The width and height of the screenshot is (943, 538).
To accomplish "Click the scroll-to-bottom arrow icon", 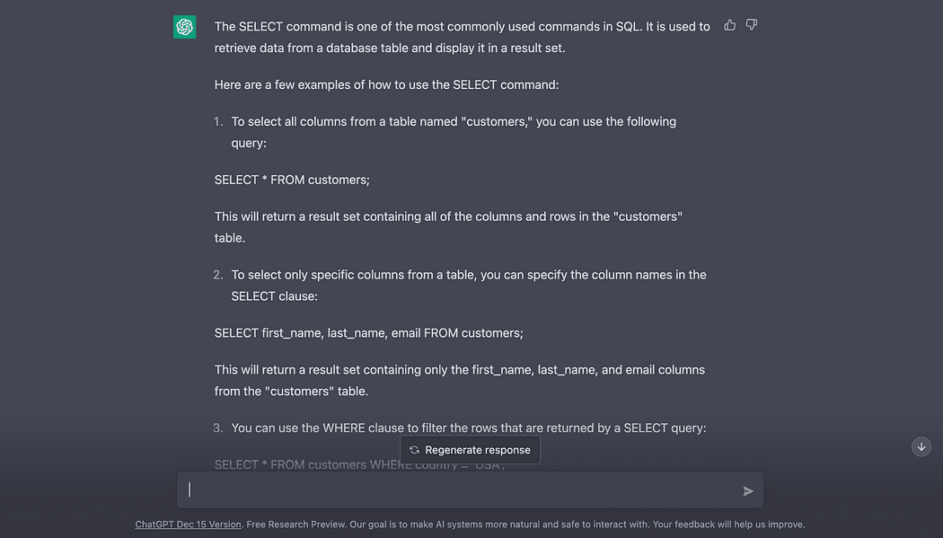I will [x=921, y=446].
